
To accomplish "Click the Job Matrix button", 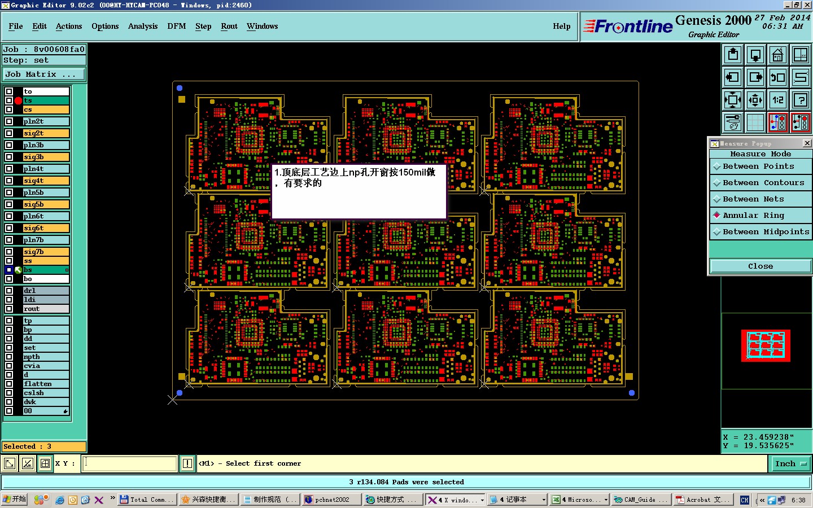I will (44, 75).
